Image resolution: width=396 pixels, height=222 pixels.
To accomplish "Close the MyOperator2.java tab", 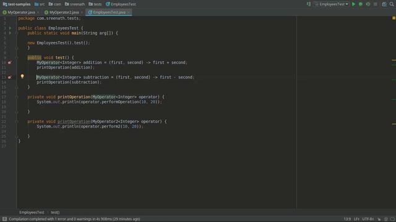I will [82, 12].
